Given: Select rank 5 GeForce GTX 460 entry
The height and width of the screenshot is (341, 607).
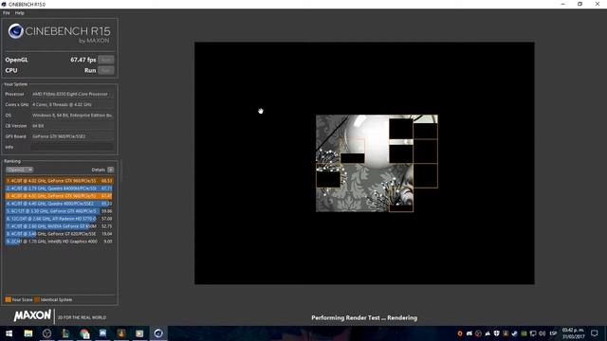Looking at the screenshot, I should point(59,211).
